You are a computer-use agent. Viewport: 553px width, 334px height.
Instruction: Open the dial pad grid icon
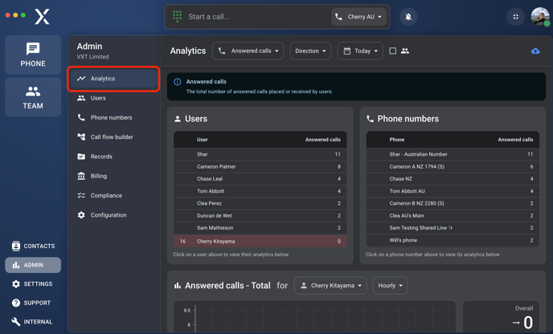point(177,16)
